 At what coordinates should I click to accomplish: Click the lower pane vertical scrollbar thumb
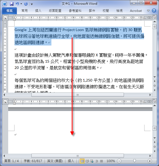coord(155,128)
